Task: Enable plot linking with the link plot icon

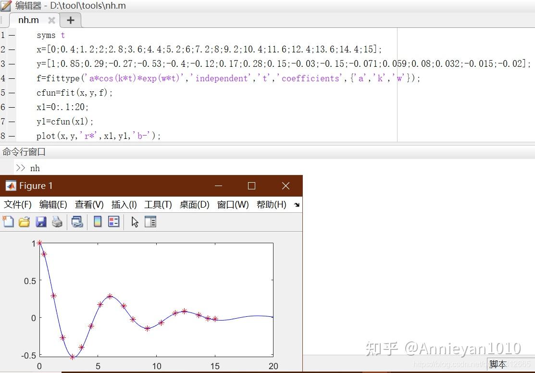Action: point(77,222)
